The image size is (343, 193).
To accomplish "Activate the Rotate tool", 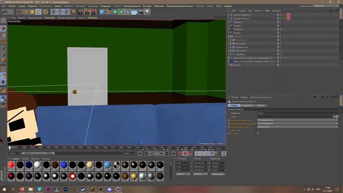I will pyautogui.click(x=39, y=12).
